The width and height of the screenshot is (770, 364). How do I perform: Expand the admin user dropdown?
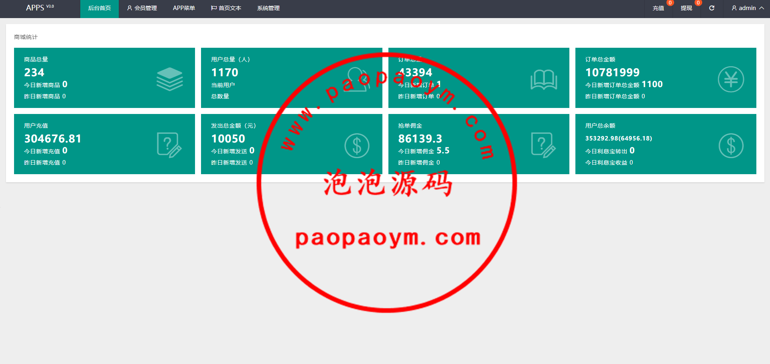747,8
